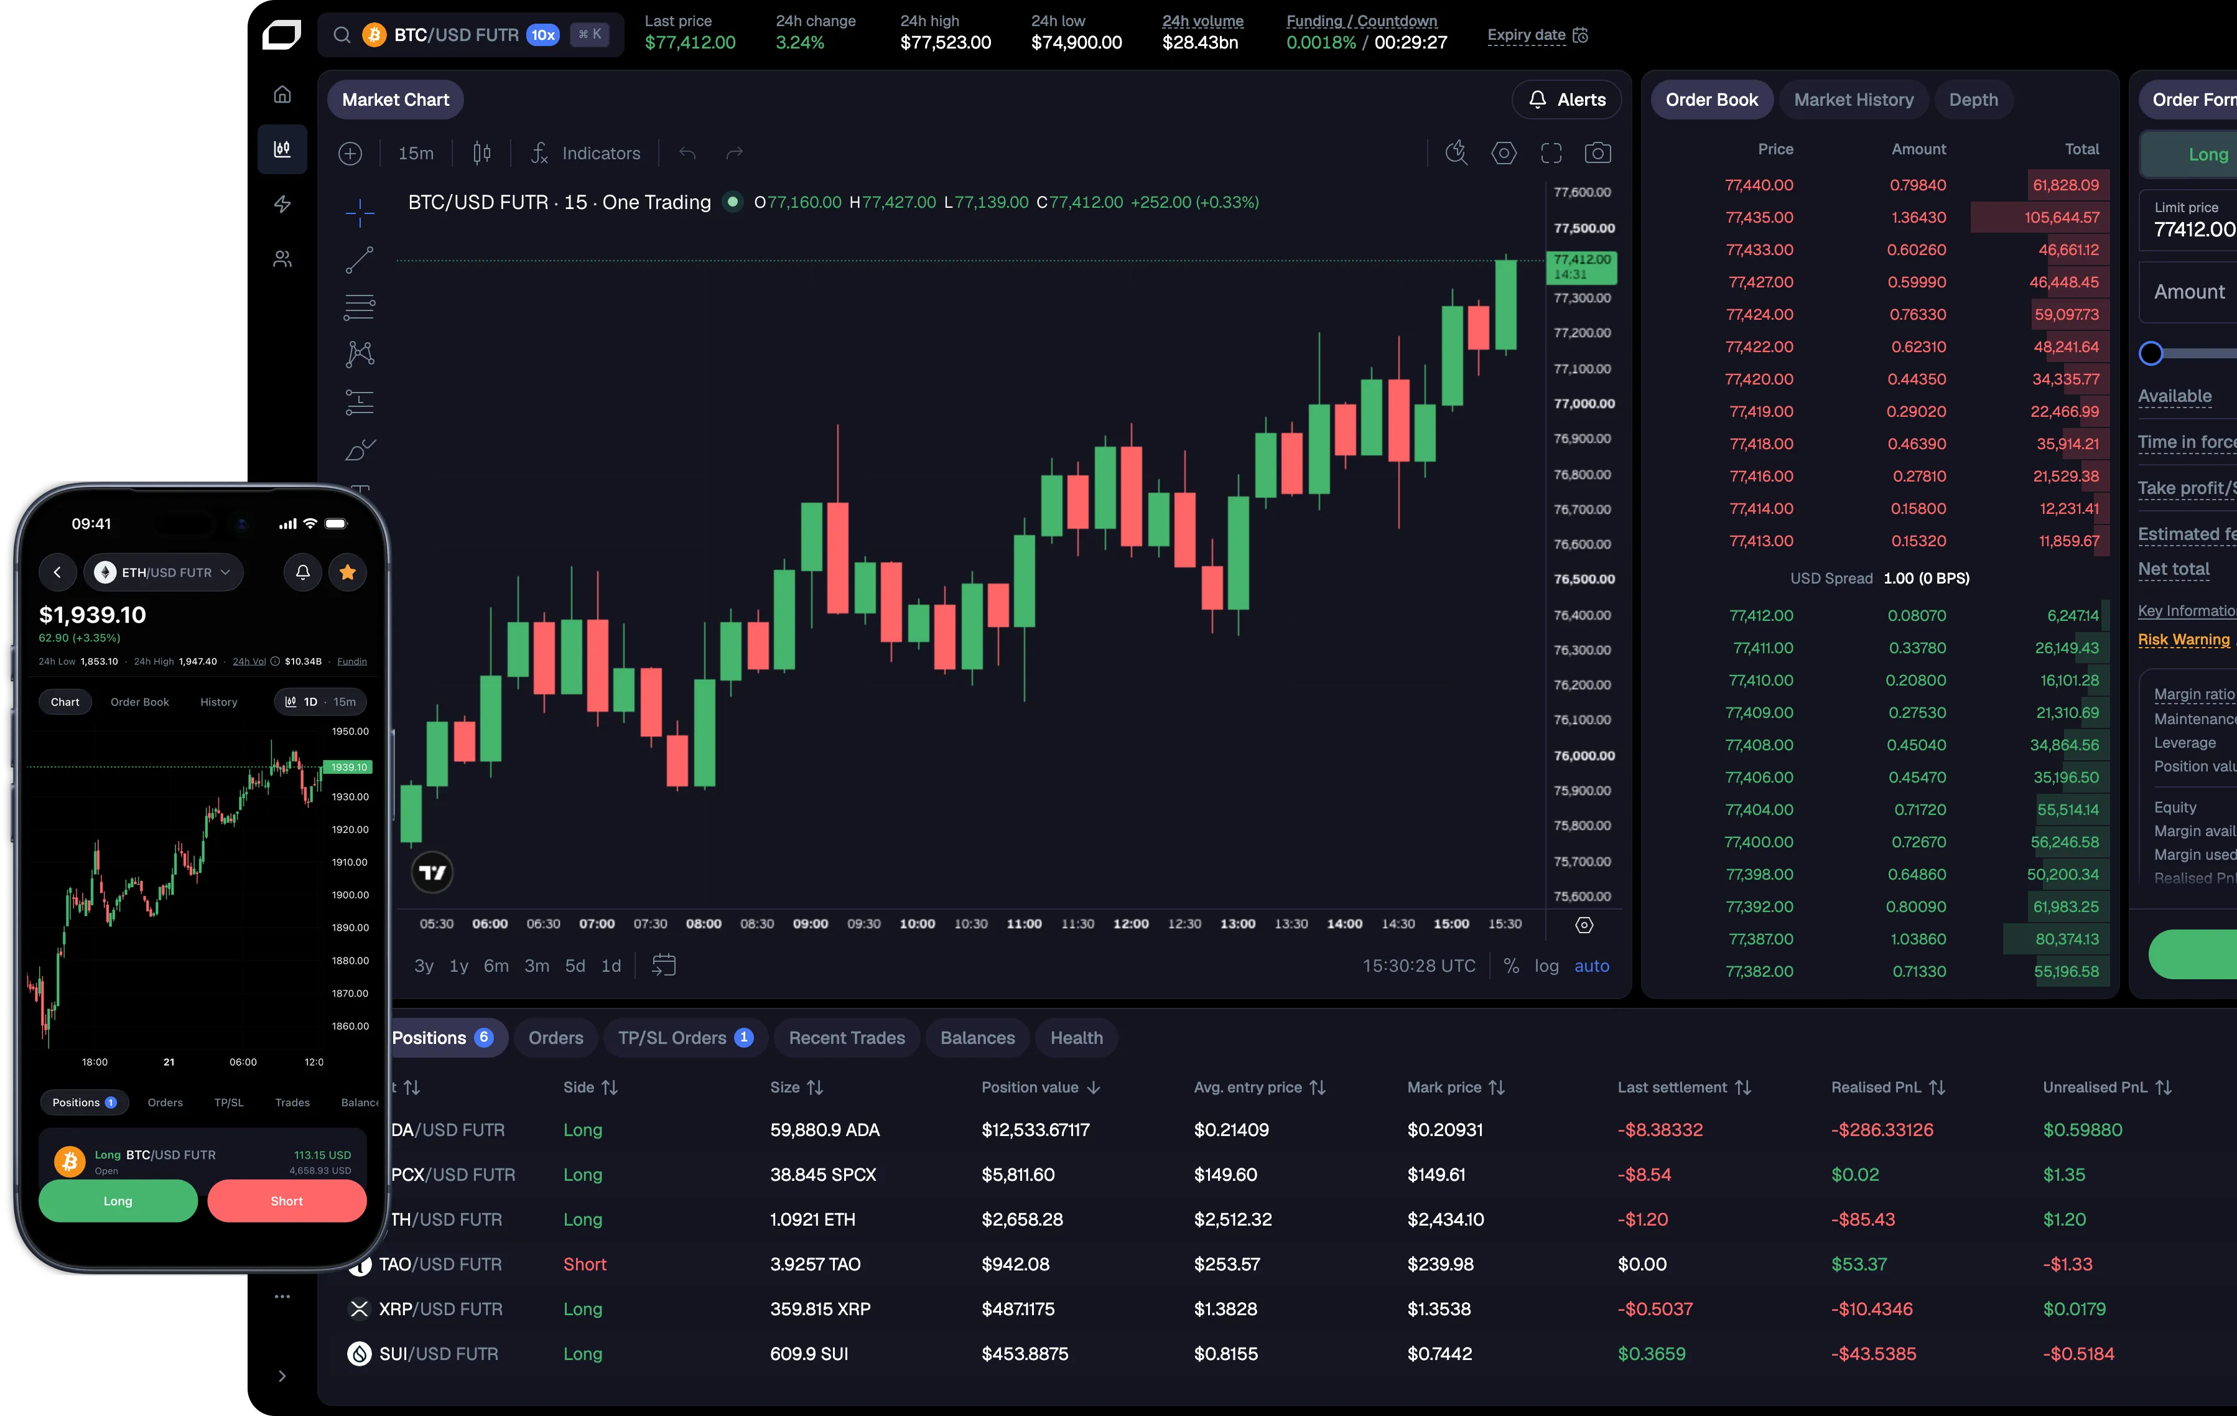This screenshot has width=2237, height=1416.
Task: Toggle fullscreen chart mode
Action: (x=1551, y=152)
